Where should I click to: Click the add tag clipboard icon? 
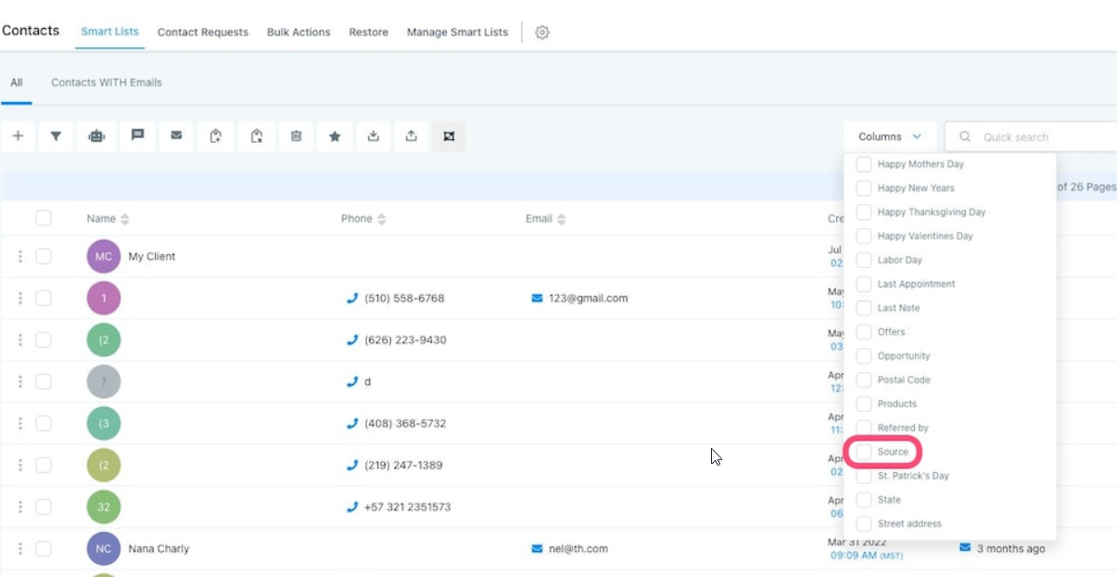pyautogui.click(x=216, y=136)
